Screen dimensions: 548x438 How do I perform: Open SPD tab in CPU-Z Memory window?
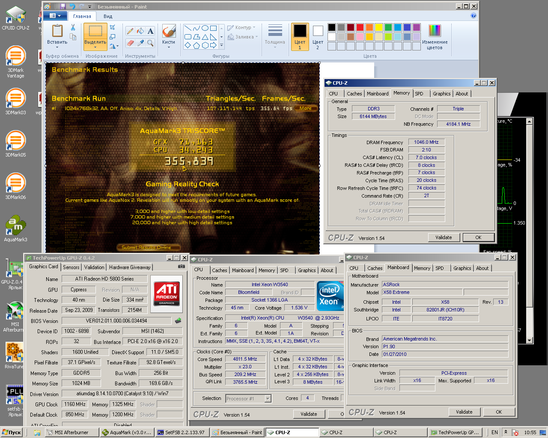coord(419,94)
